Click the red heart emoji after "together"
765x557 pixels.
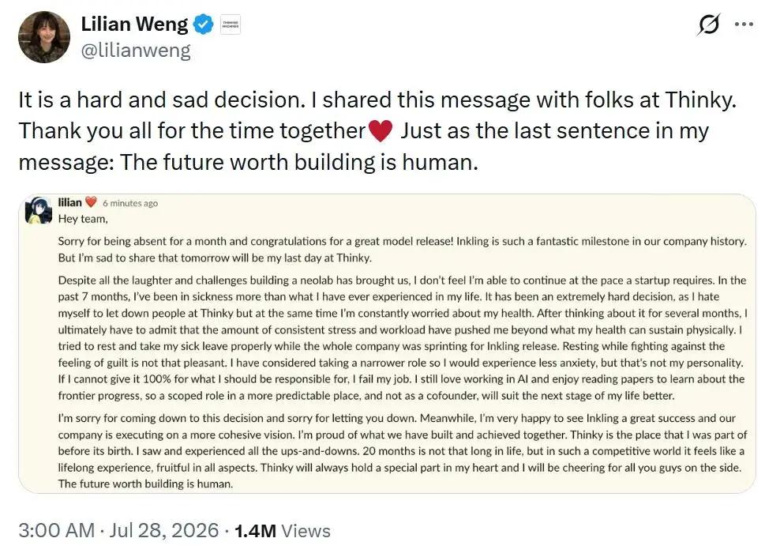click(381, 131)
